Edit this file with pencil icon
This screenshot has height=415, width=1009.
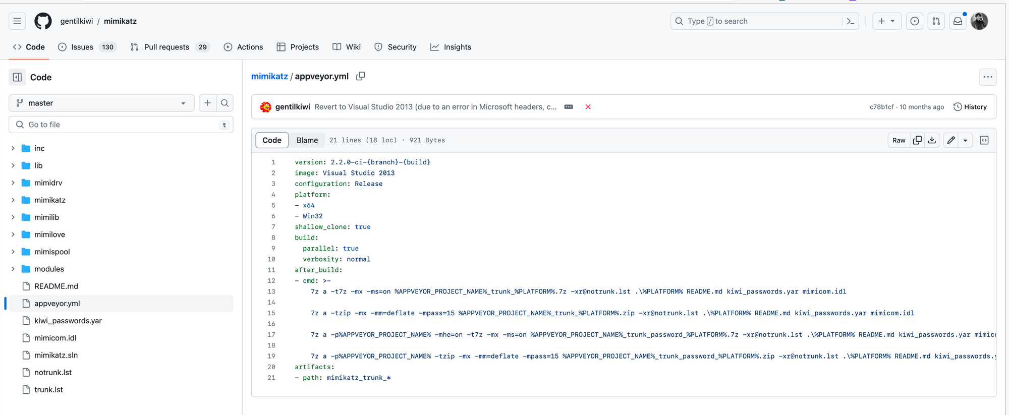click(950, 140)
